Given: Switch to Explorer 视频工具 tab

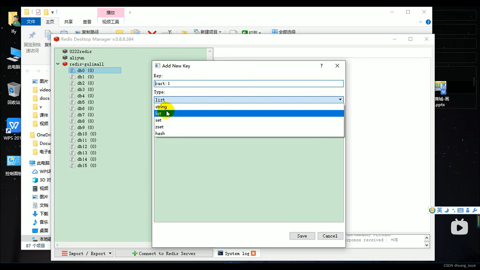Looking at the screenshot, I should pos(110,22).
